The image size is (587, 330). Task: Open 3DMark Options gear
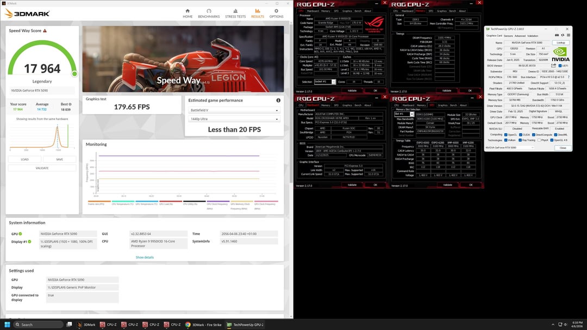click(276, 12)
